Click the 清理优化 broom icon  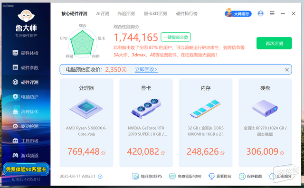pyautogui.click(x=15, y=111)
